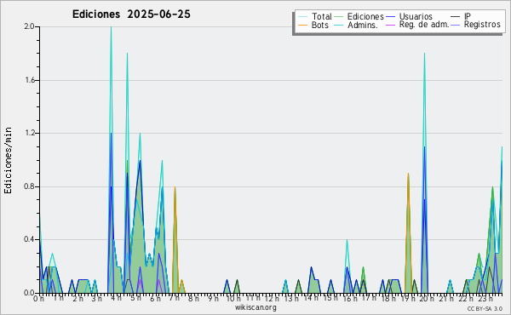Click the '16 h' x-axis label
511x315 pixels.
(349, 299)
